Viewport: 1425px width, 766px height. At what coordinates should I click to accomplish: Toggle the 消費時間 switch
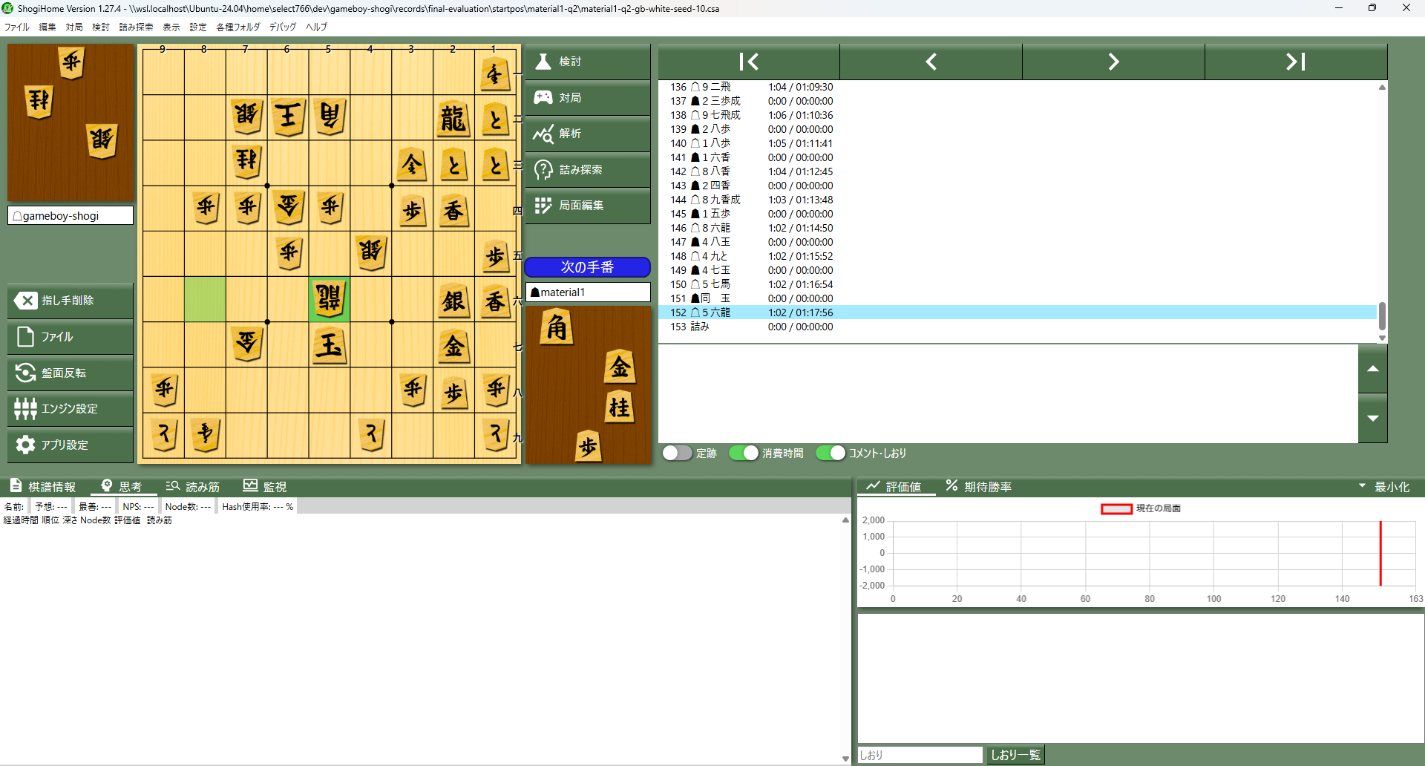743,453
